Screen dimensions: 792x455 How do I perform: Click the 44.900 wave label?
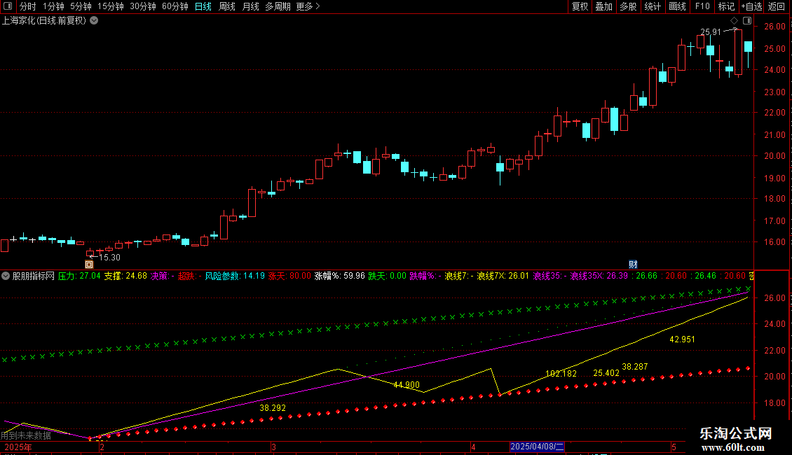[x=407, y=385]
